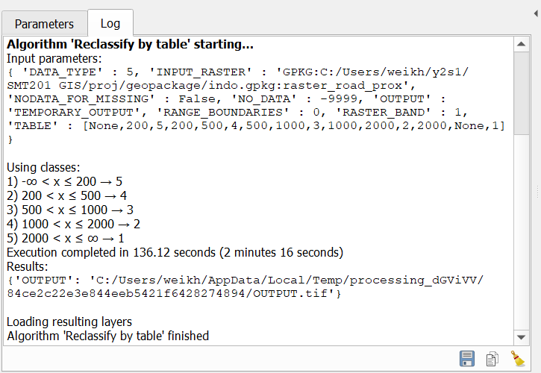Save the log to file
The width and height of the screenshot is (541, 373).
coord(467,359)
